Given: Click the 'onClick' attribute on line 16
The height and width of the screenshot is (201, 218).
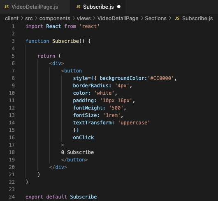Looking at the screenshot, I should click(x=83, y=138).
